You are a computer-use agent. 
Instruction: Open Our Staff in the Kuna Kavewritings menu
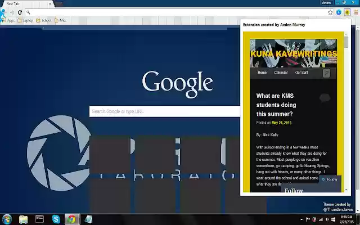pyautogui.click(x=301, y=73)
